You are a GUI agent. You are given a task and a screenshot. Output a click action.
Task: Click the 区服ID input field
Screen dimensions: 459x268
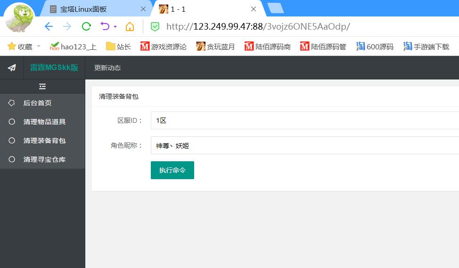pyautogui.click(x=304, y=120)
